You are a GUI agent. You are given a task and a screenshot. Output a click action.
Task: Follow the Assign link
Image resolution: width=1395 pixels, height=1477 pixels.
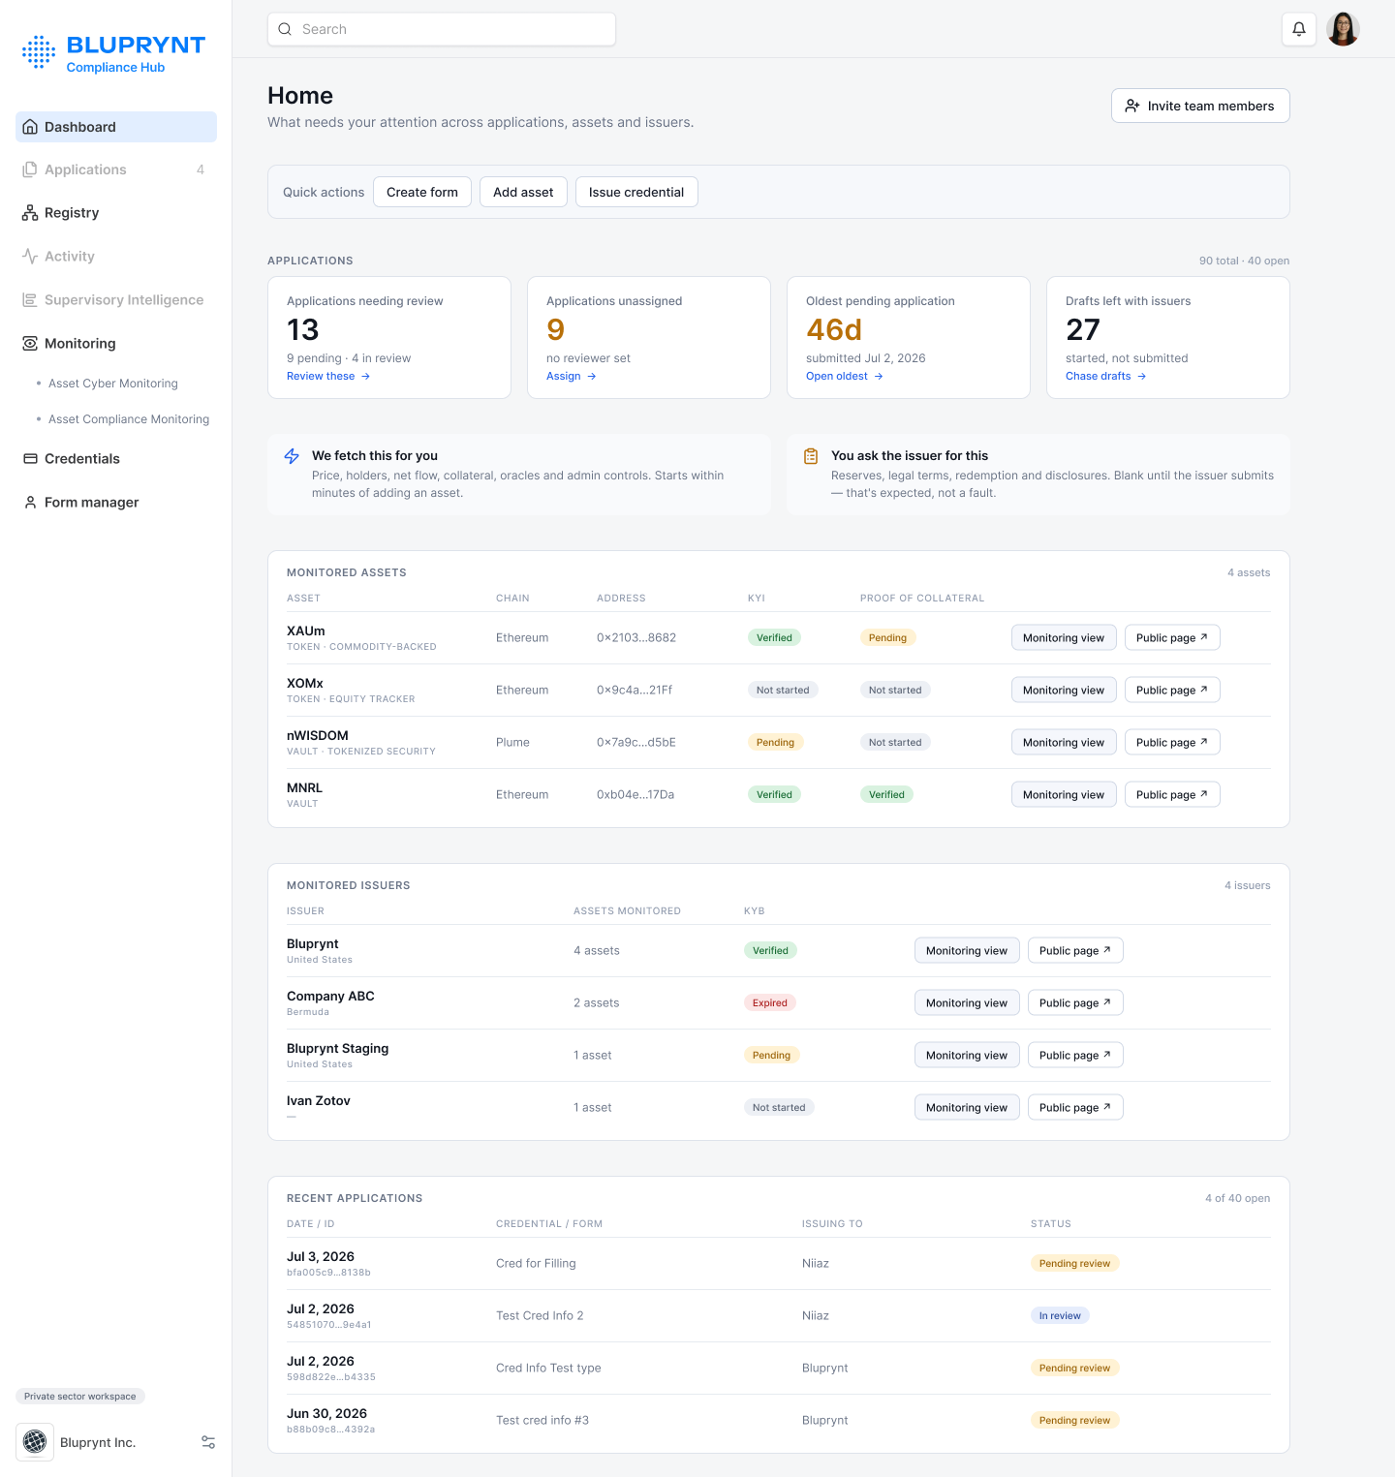tap(572, 376)
